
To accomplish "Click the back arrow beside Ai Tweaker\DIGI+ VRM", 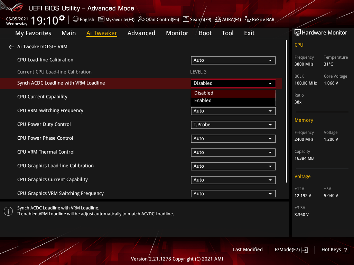I will point(11,47).
